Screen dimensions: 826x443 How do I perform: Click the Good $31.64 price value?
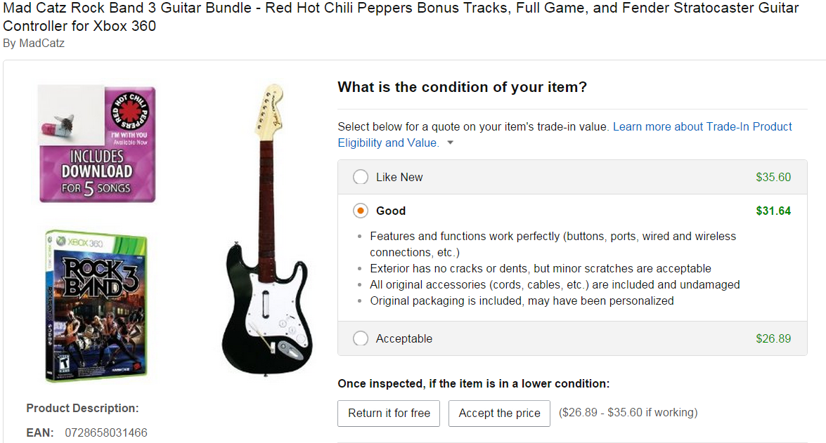[x=773, y=211]
